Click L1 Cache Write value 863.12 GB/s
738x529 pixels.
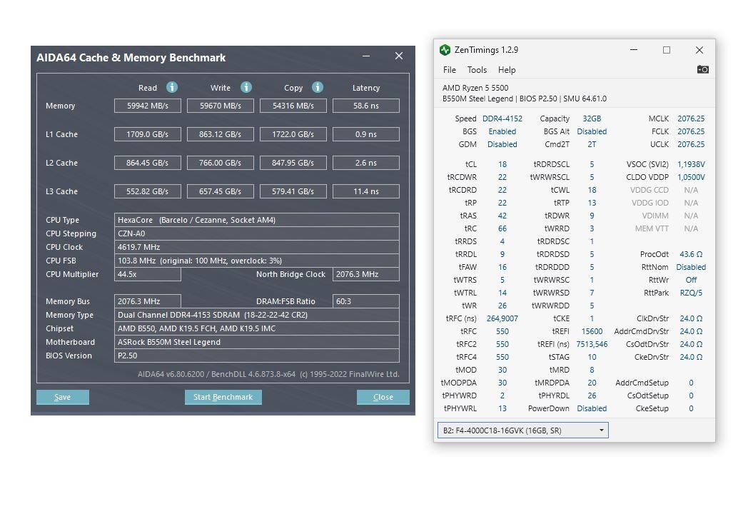click(221, 134)
